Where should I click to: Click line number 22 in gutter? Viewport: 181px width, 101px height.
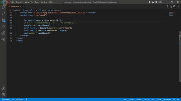coord(11,33)
